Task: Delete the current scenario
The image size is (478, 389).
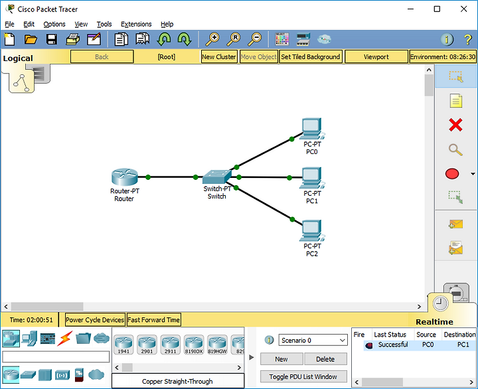Action: [325, 359]
